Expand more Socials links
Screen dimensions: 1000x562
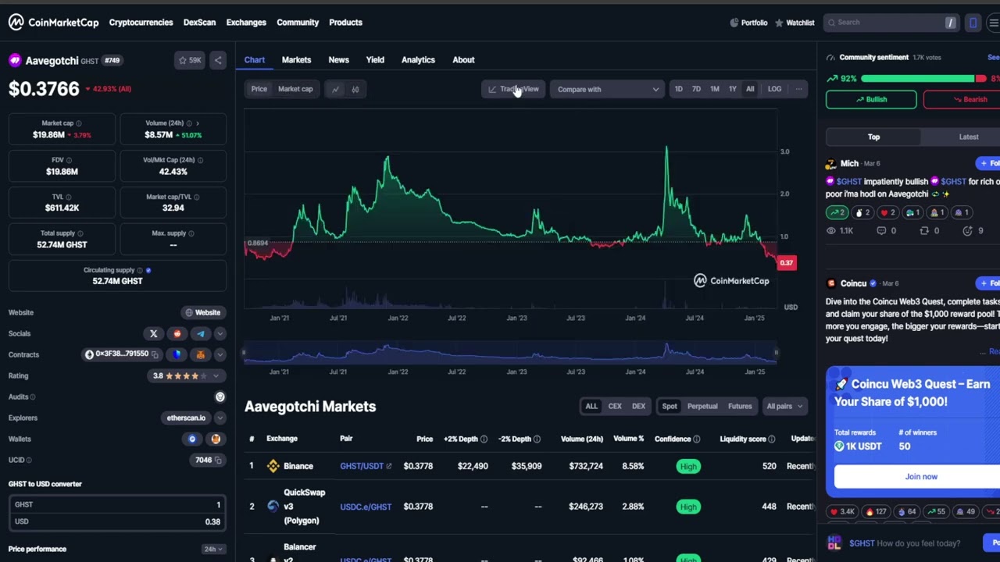[x=220, y=333]
